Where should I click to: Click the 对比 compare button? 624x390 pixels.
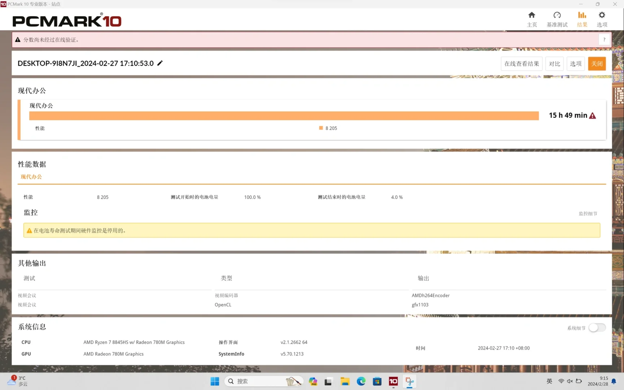click(x=554, y=64)
